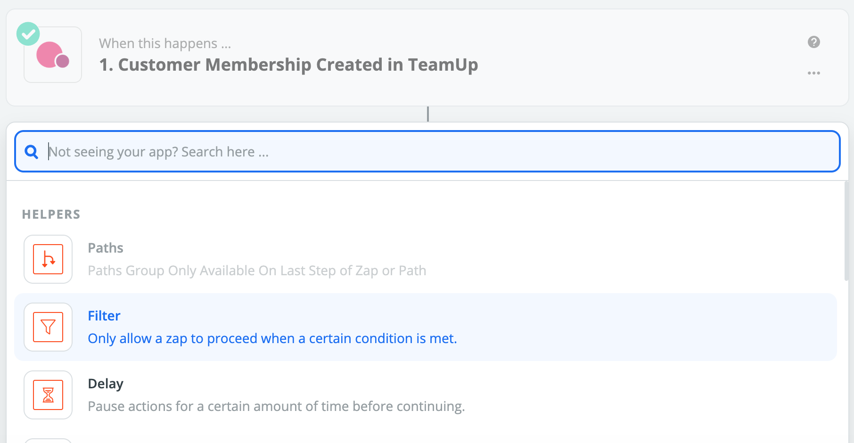
Task: Focus the 'Not seeing your app?' search field
Action: [x=424, y=152]
